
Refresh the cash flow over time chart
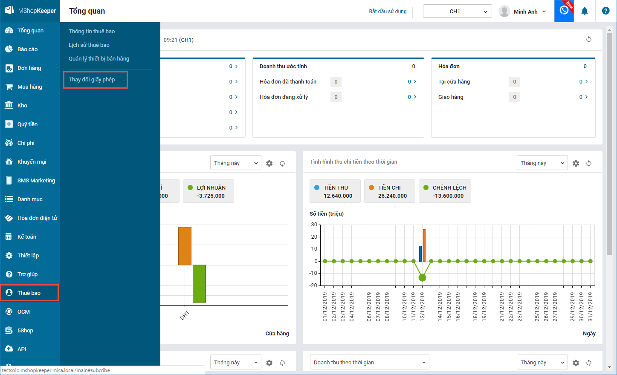click(588, 163)
